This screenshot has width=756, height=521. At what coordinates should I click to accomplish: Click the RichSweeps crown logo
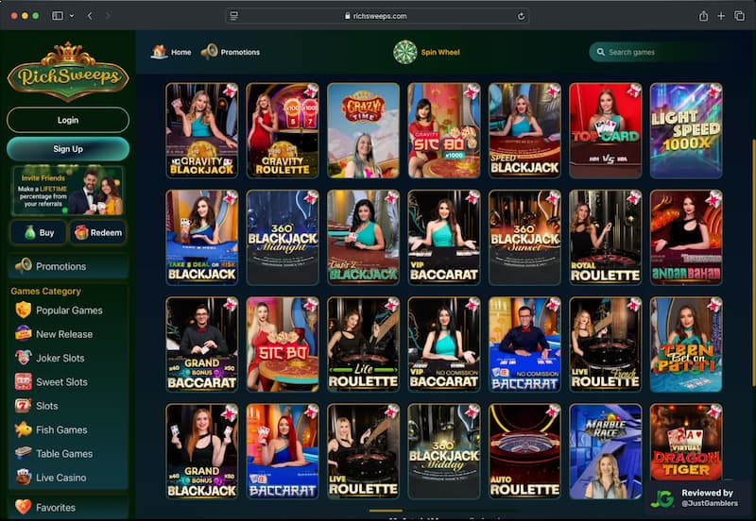point(68,71)
